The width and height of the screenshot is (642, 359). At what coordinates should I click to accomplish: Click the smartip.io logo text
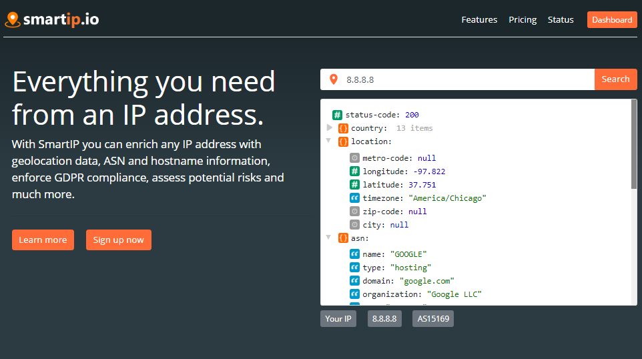(61, 19)
